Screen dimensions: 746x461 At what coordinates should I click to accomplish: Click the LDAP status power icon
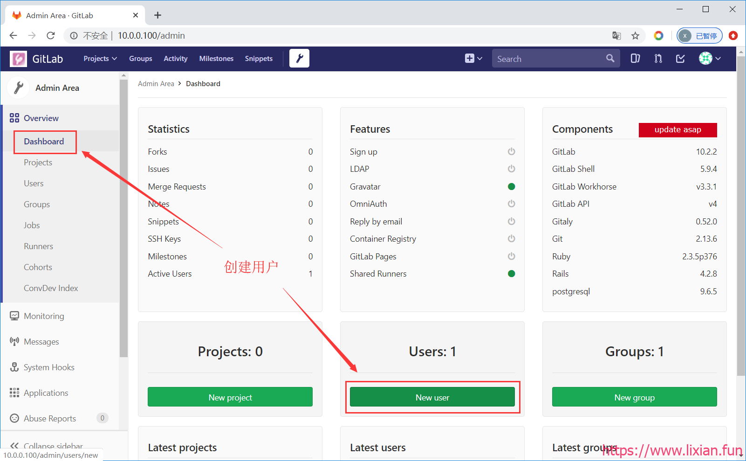(511, 169)
